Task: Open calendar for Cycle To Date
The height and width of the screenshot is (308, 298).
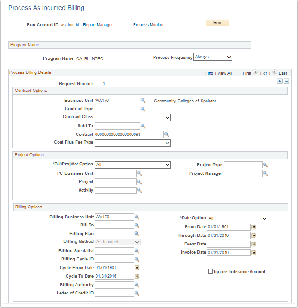Action: (137, 276)
